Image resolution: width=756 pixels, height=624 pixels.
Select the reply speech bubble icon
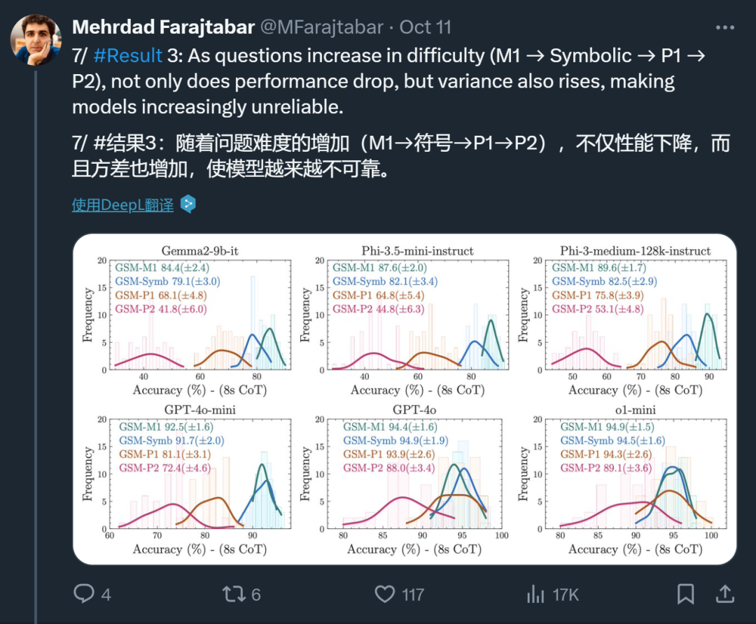click(x=83, y=594)
